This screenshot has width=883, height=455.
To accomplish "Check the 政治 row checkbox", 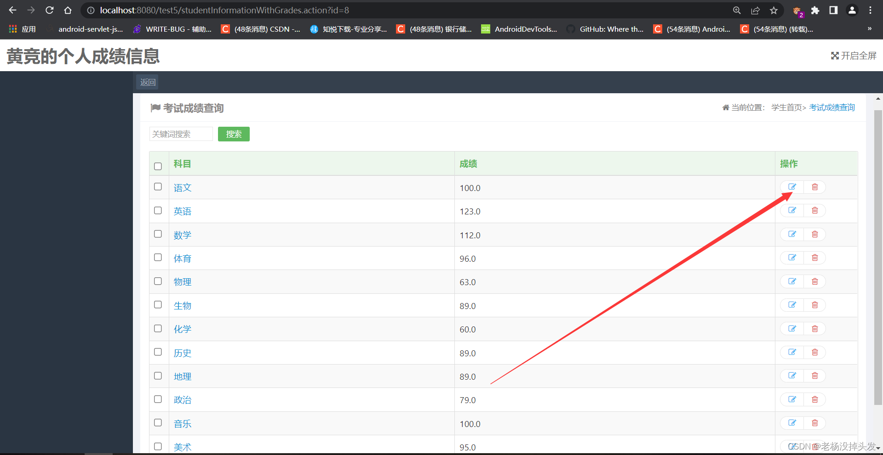I will point(158,399).
